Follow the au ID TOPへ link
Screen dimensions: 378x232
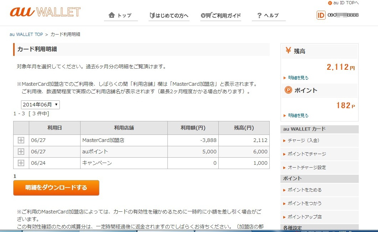pyautogui.click(x=346, y=3)
